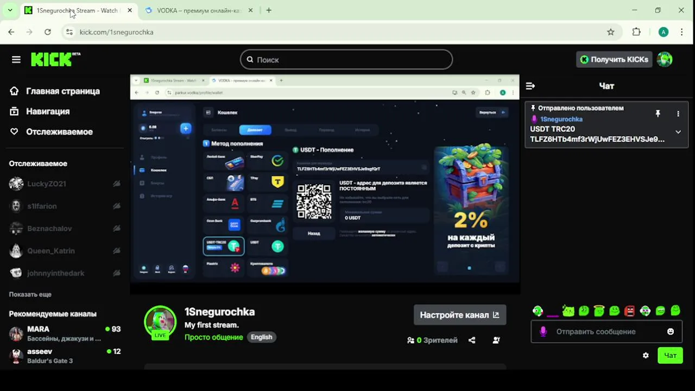Click the green K icon in Получить KICKs
The image size is (695, 391).
pos(584,60)
